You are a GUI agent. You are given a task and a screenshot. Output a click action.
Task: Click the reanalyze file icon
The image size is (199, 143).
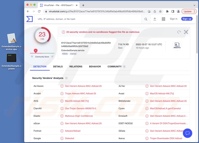[x=179, y=32]
